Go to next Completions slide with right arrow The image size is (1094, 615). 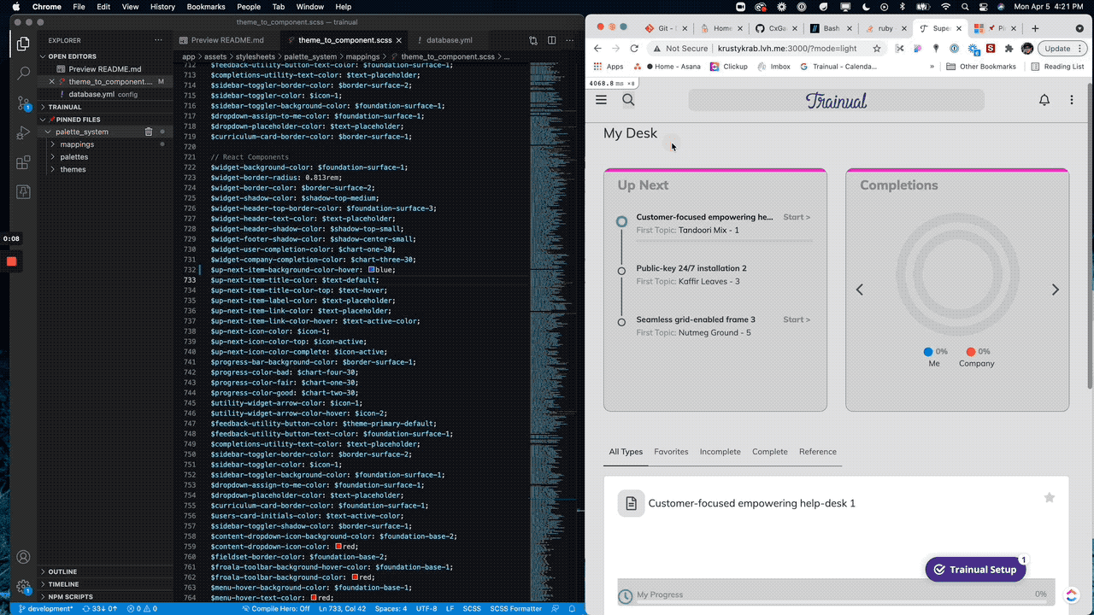(x=1055, y=290)
